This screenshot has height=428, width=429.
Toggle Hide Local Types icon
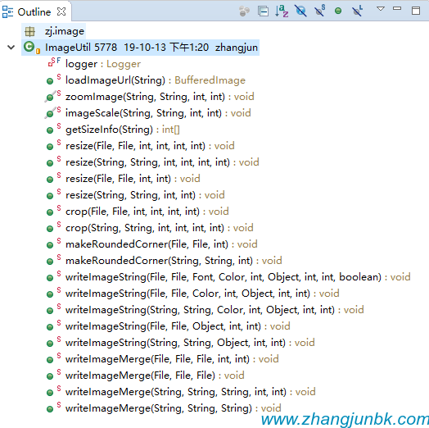click(x=357, y=11)
